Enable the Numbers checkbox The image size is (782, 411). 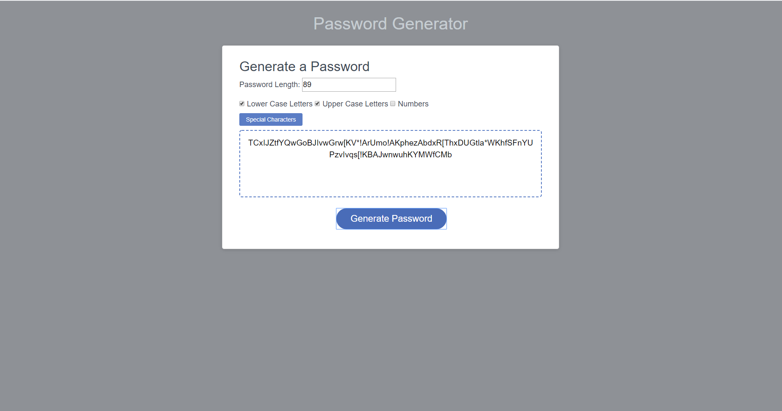(393, 103)
